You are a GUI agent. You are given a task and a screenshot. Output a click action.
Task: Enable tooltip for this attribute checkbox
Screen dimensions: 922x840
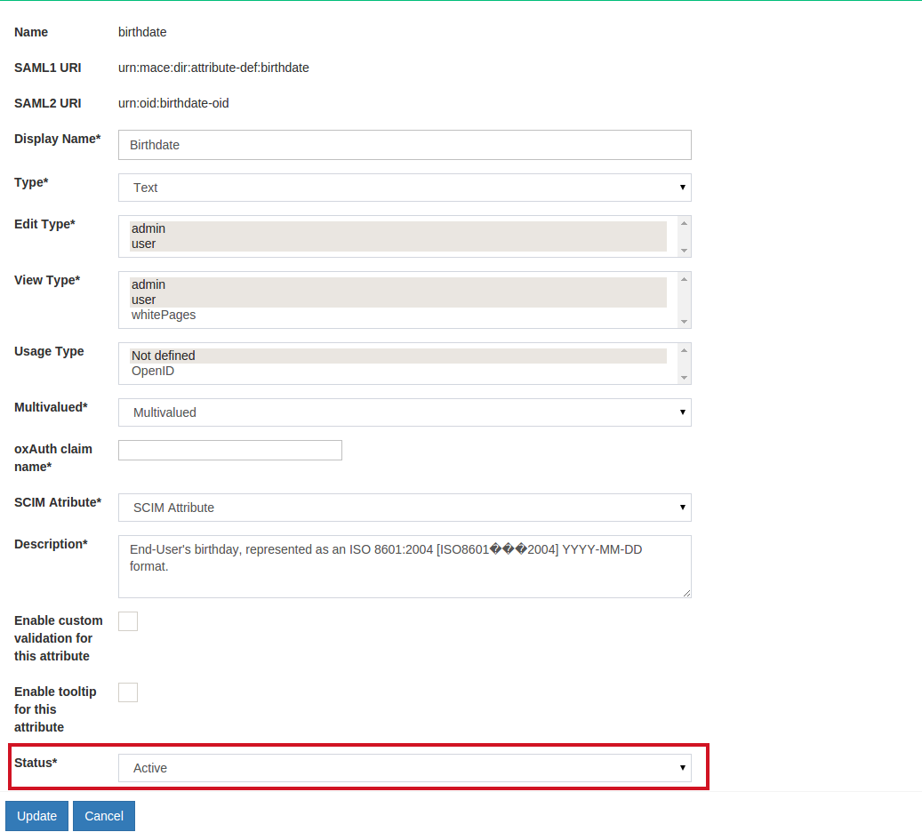[128, 692]
